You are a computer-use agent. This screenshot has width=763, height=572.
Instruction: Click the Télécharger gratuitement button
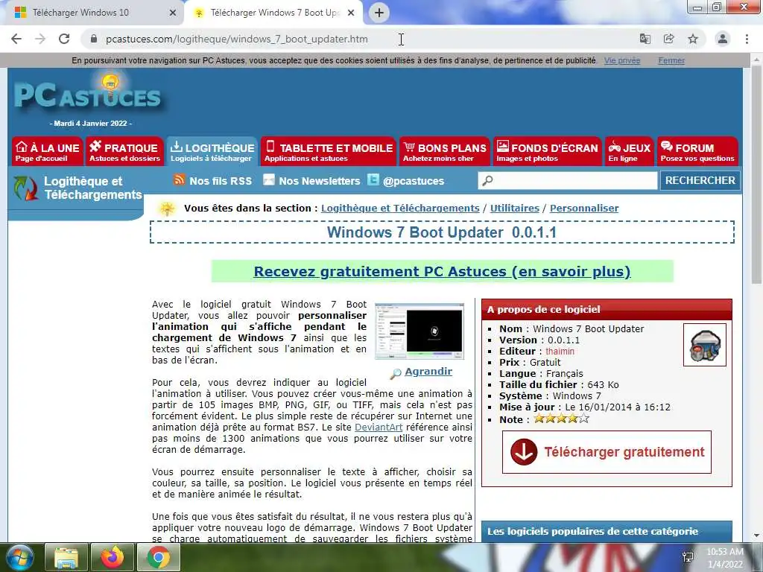tap(607, 452)
